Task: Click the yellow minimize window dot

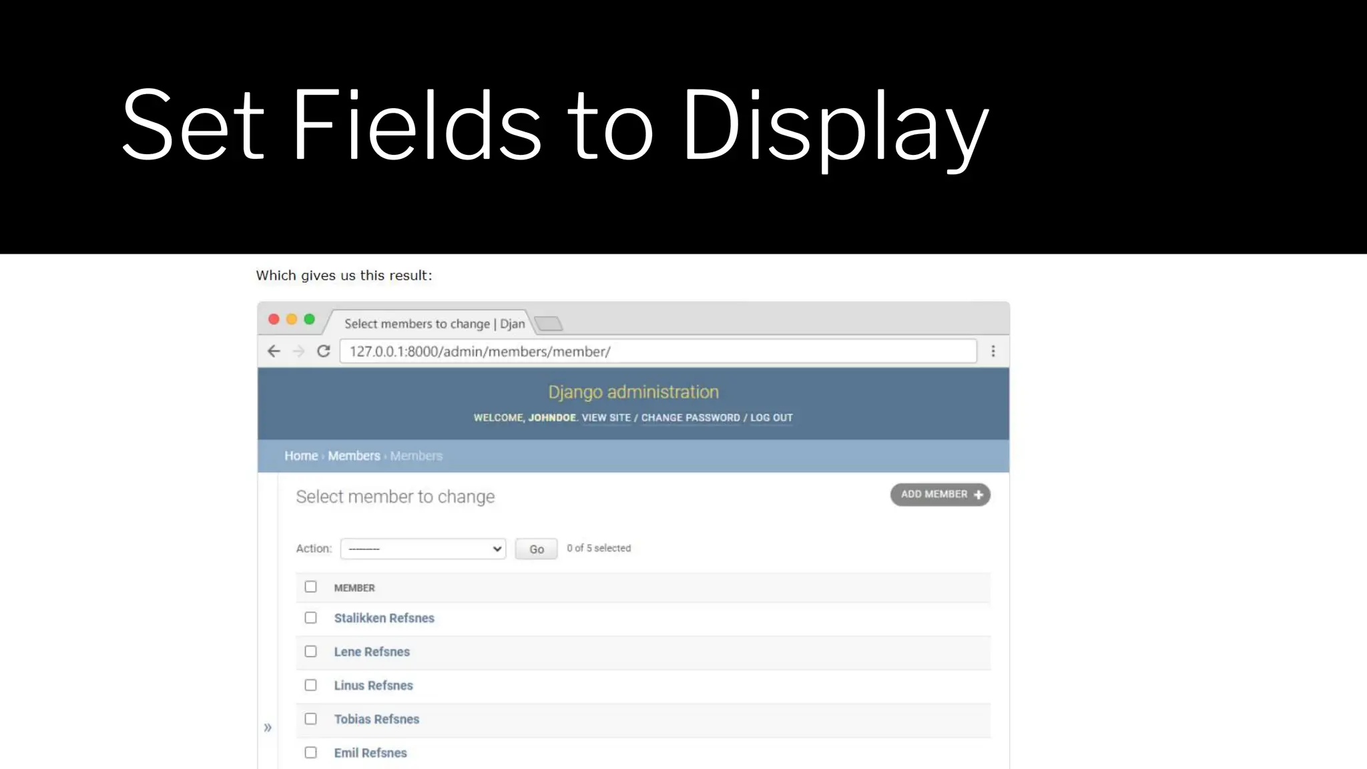Action: pyautogui.click(x=292, y=319)
